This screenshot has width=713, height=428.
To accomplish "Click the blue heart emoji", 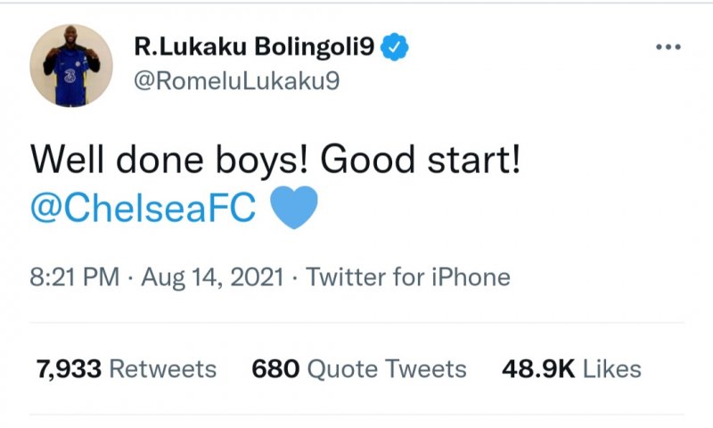I will 292,210.
